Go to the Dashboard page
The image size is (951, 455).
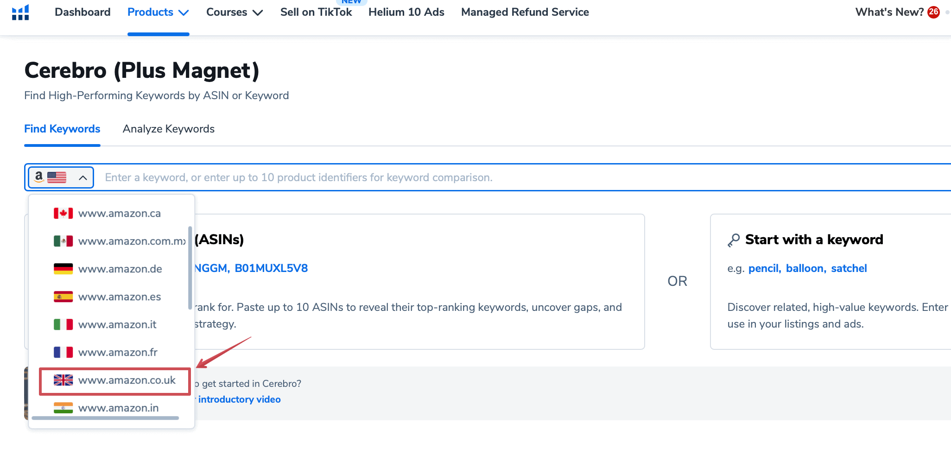pyautogui.click(x=82, y=13)
